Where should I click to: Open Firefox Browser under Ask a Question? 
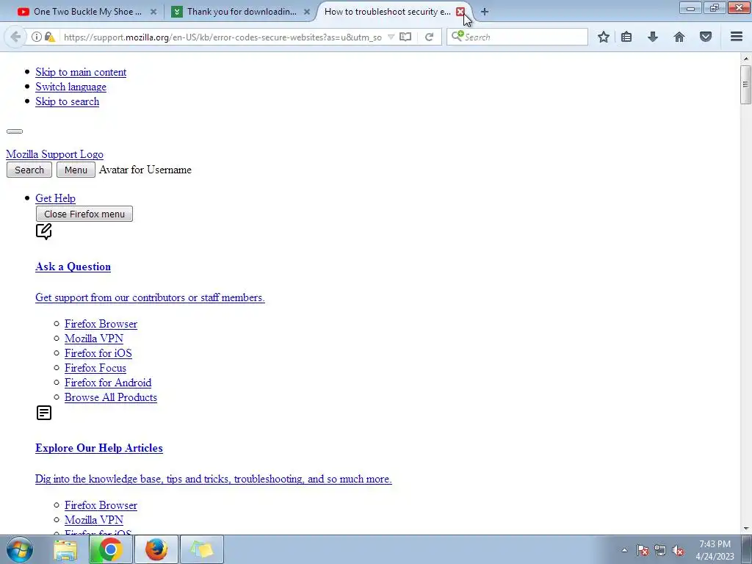(x=101, y=324)
